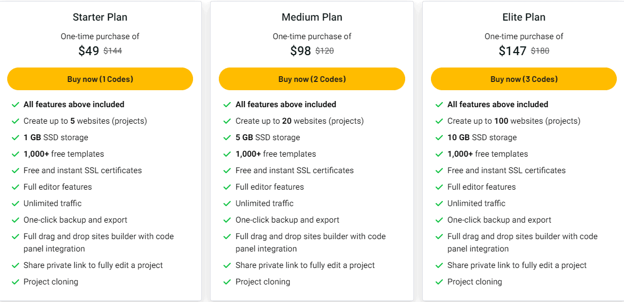Image resolution: width=624 pixels, height=302 pixels.
Task: Click Buy now (1 Codes) for Starter Plan
Action: point(100,79)
